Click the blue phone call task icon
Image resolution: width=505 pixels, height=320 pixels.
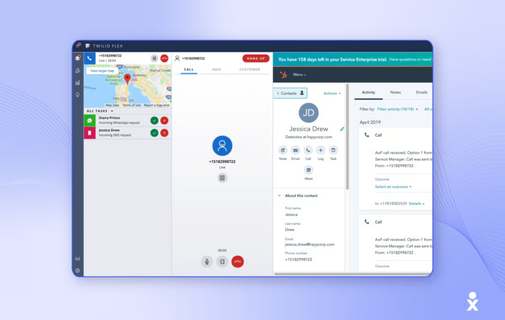tap(90, 58)
